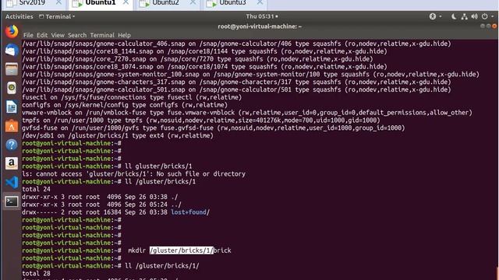Close the Ubuntu3 tab
Image resolution: width=499 pixels, height=280 pixels.
260,2
